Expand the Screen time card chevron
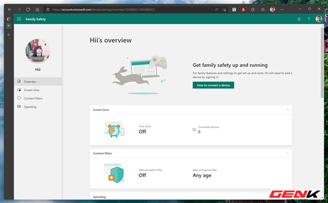328x203 pixels. tap(288, 110)
